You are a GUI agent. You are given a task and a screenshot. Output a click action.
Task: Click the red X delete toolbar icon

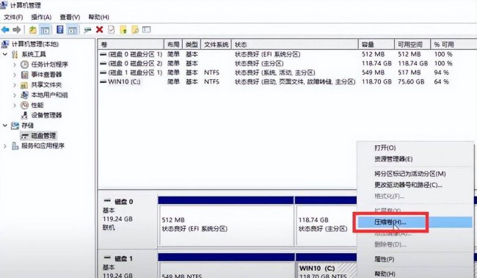point(99,30)
